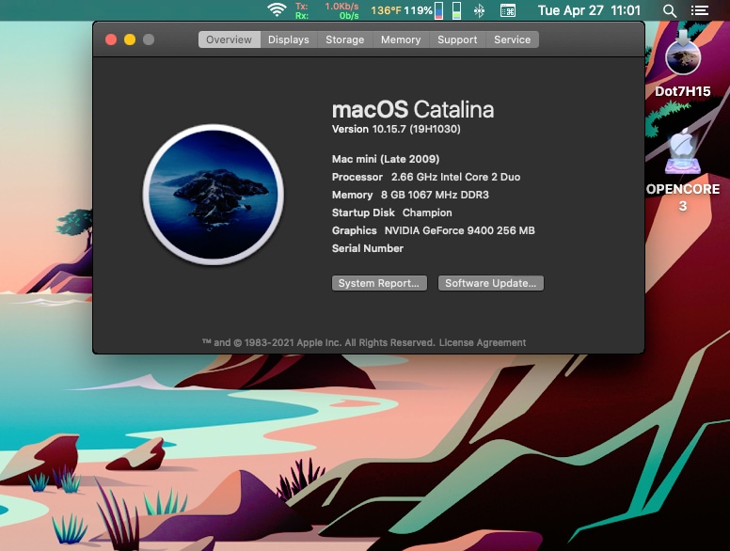Image resolution: width=730 pixels, height=551 pixels.
Task: Switch to the Displays tab
Action: [289, 39]
